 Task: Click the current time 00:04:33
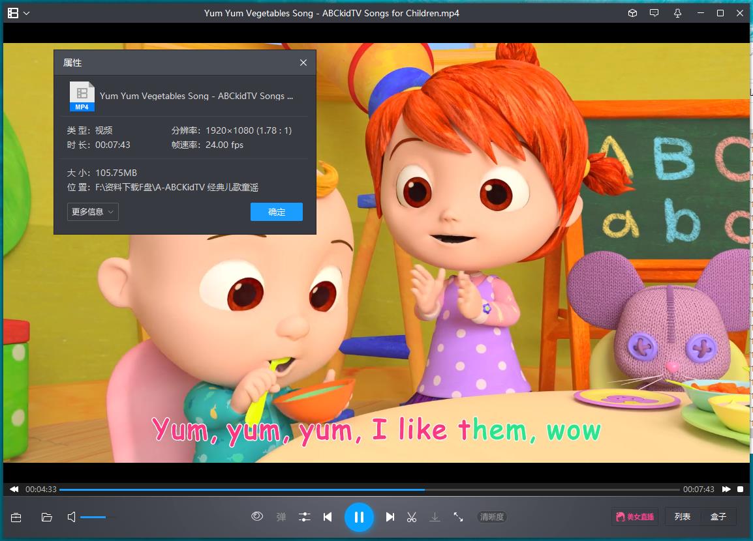pyautogui.click(x=41, y=490)
